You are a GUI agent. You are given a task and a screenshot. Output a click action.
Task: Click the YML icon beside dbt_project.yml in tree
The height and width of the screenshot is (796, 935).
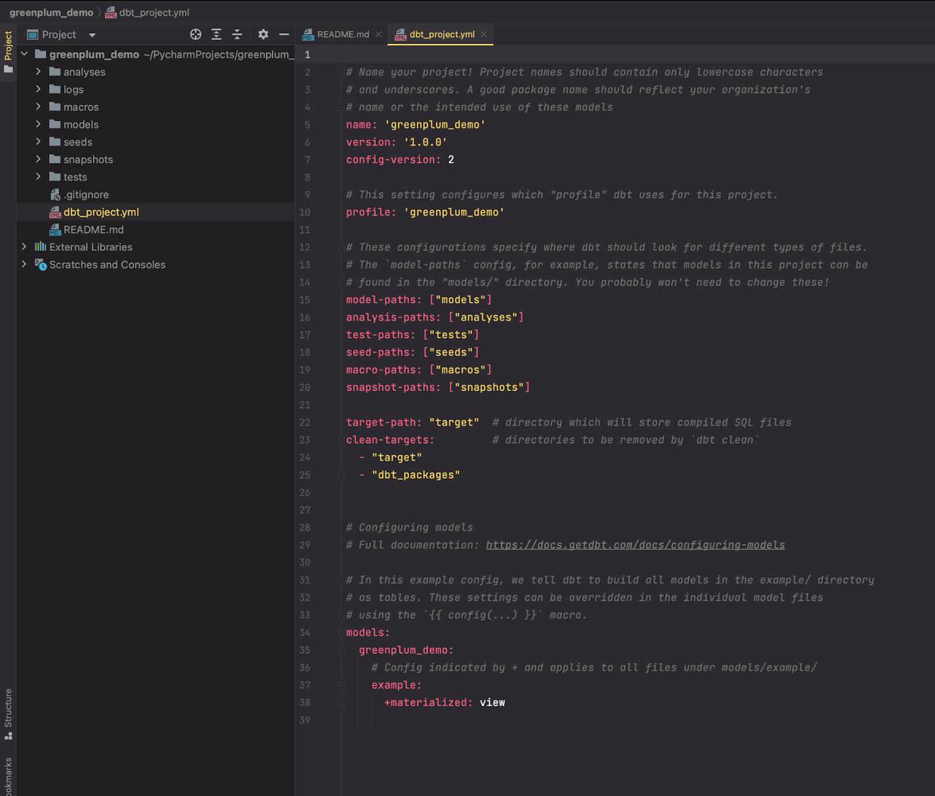55,212
